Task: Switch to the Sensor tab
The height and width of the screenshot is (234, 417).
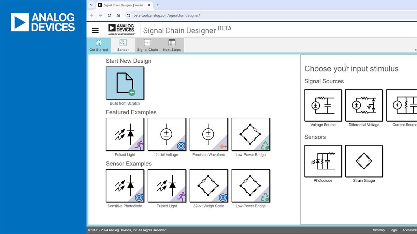Action: click(123, 45)
